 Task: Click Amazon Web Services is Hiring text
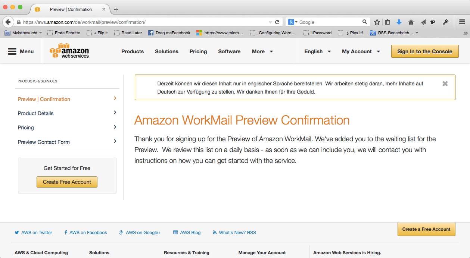tap(347, 252)
